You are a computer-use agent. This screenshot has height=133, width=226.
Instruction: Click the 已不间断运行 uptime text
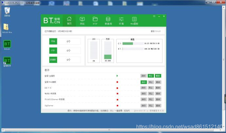(58, 31)
